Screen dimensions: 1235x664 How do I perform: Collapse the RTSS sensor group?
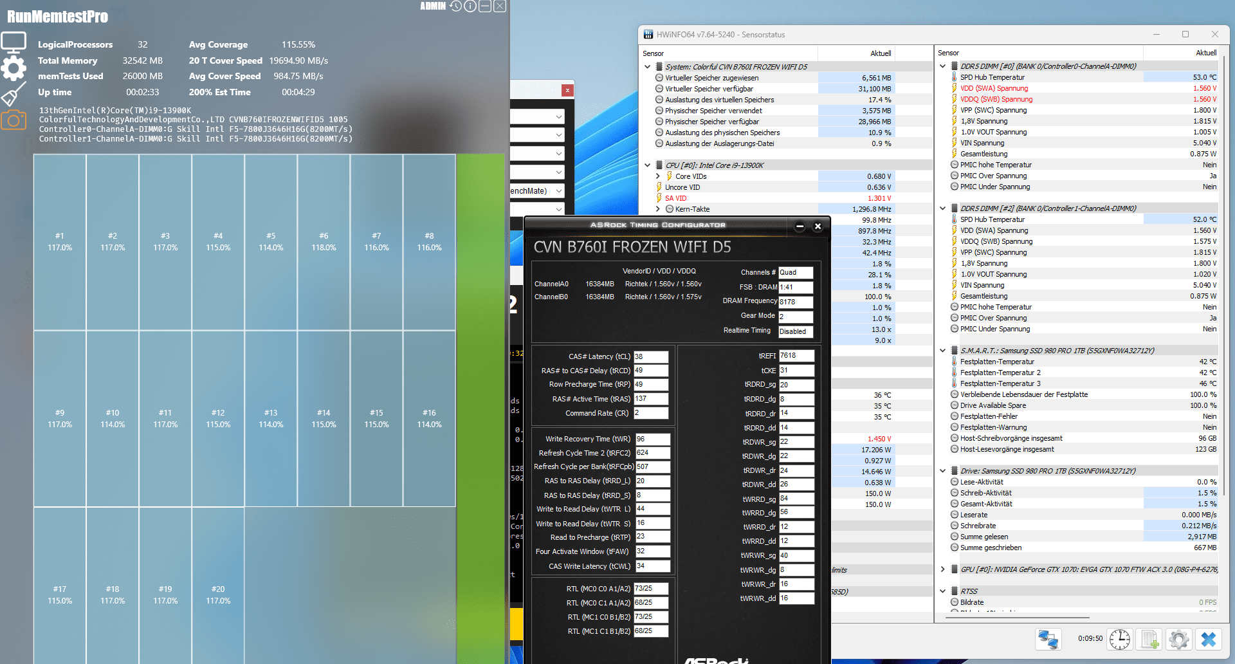(x=942, y=591)
